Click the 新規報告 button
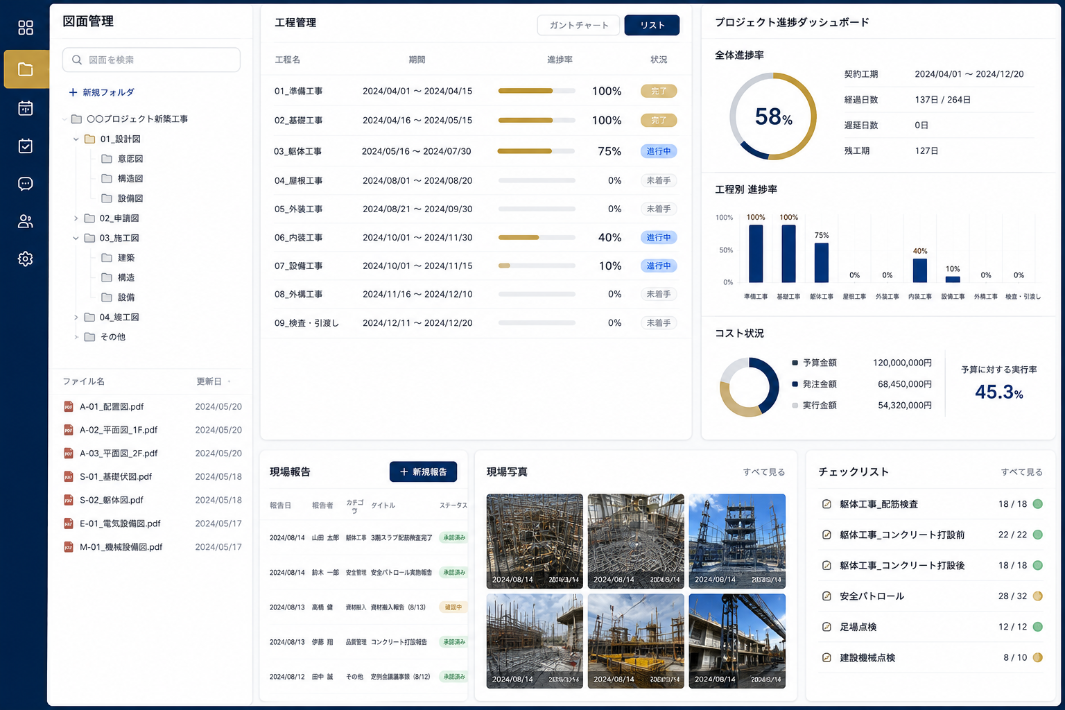This screenshot has height=710, width=1065. point(423,472)
